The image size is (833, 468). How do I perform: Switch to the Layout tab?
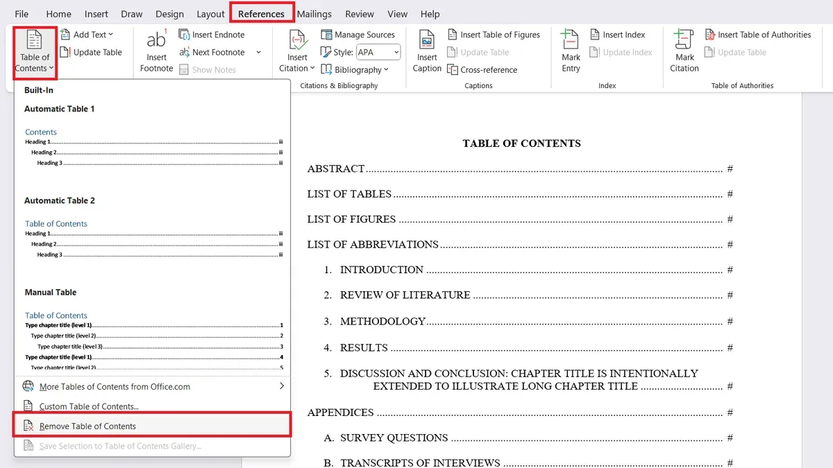pyautogui.click(x=210, y=14)
